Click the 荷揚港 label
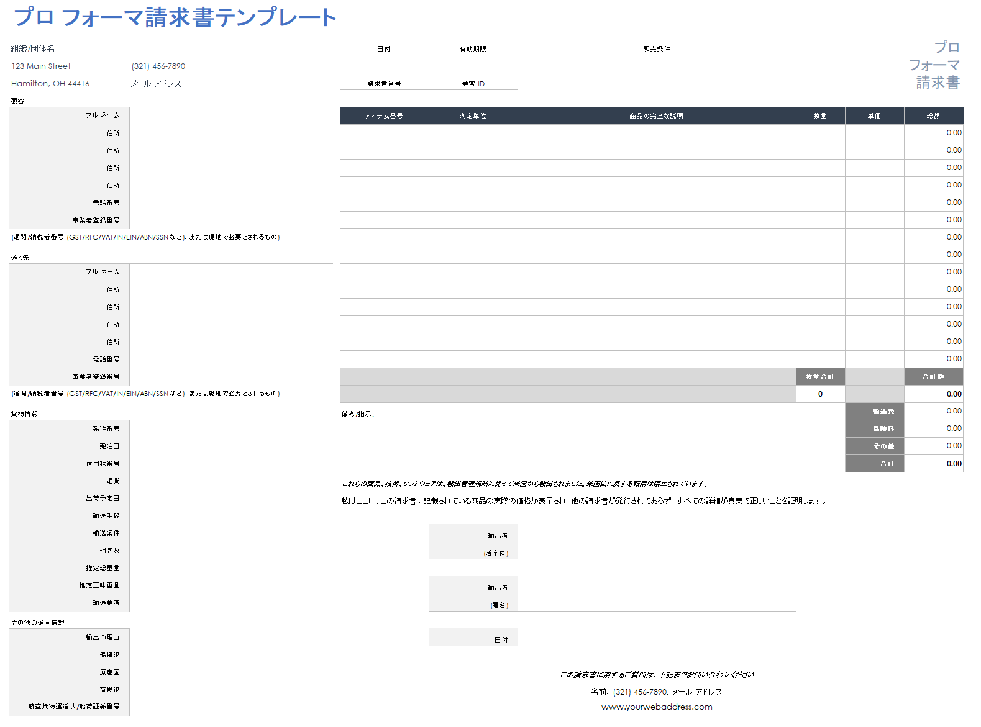This screenshot has width=981, height=727. [x=109, y=689]
